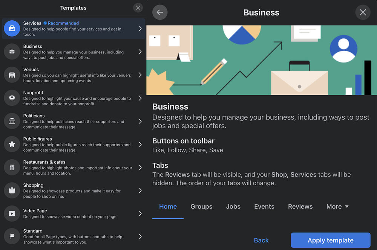This screenshot has width=377, height=250.
Task: Close the Business template preview
Action: click(363, 12)
